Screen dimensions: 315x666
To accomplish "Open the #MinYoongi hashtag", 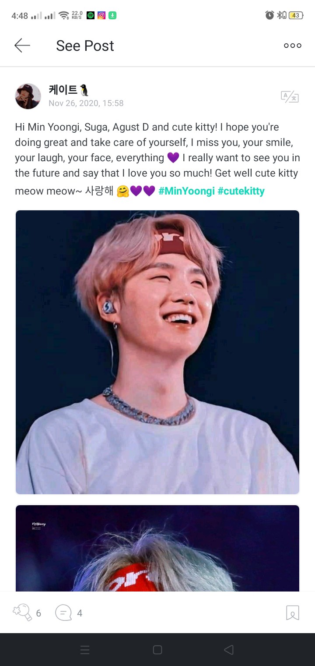I will (x=186, y=191).
